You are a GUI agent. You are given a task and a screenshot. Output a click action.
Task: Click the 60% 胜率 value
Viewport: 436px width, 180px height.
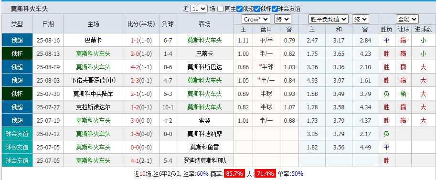(x=202, y=174)
